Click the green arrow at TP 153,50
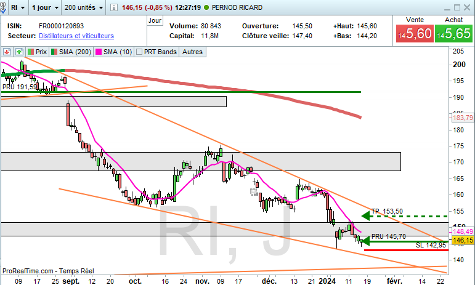 pos(366,215)
